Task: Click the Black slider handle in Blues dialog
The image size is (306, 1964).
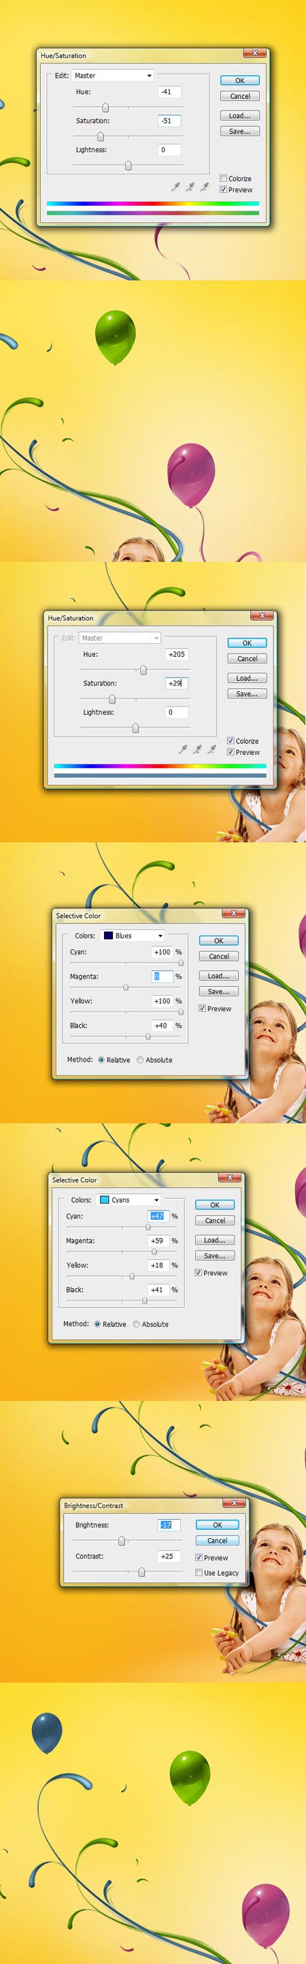Action: 148,1036
